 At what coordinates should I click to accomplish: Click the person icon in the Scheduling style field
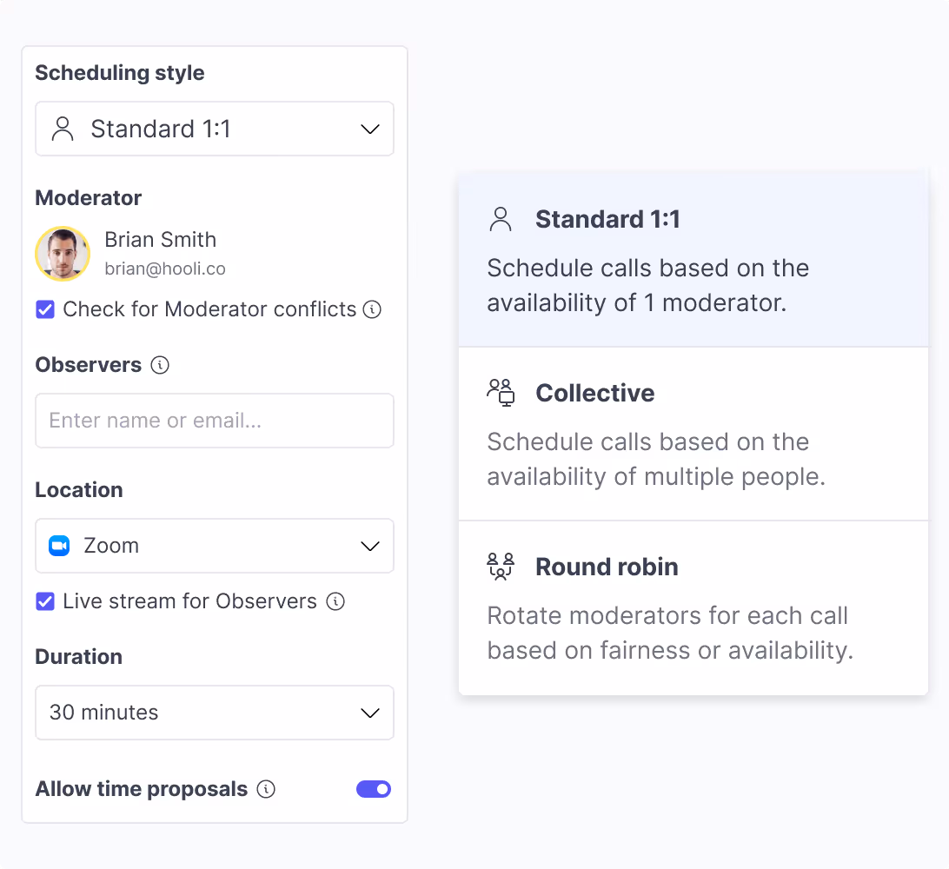coord(61,128)
